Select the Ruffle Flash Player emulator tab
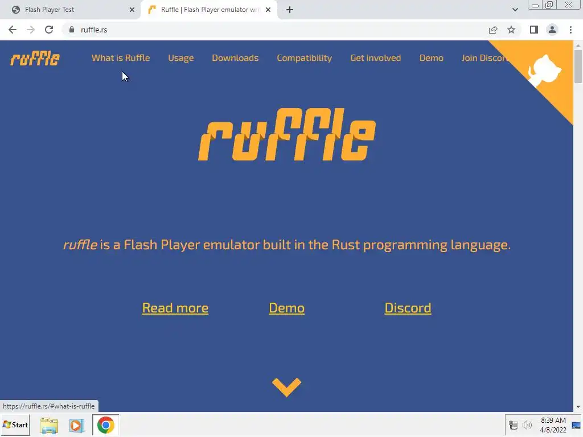The height and width of the screenshot is (437, 583). (x=209, y=10)
